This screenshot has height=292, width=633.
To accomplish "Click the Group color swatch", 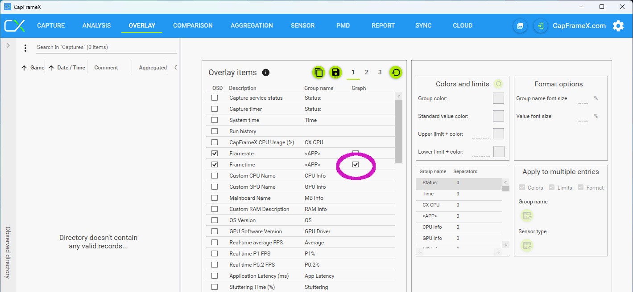I will pos(498,98).
